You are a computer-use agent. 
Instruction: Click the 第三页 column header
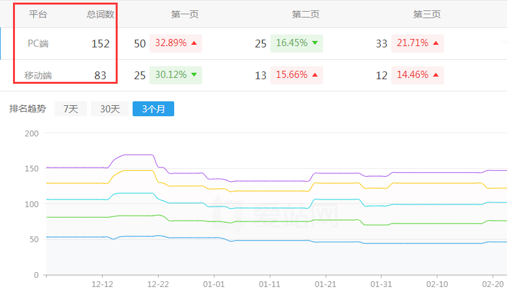pyautogui.click(x=426, y=14)
